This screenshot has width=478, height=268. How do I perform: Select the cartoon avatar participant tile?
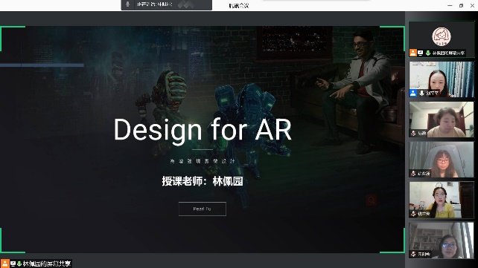442,39
